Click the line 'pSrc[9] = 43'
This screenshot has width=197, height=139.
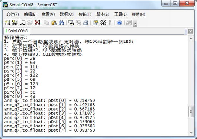[20, 97]
